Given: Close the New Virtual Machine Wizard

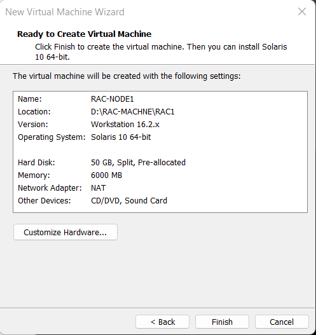Looking at the screenshot, I should click(x=302, y=11).
